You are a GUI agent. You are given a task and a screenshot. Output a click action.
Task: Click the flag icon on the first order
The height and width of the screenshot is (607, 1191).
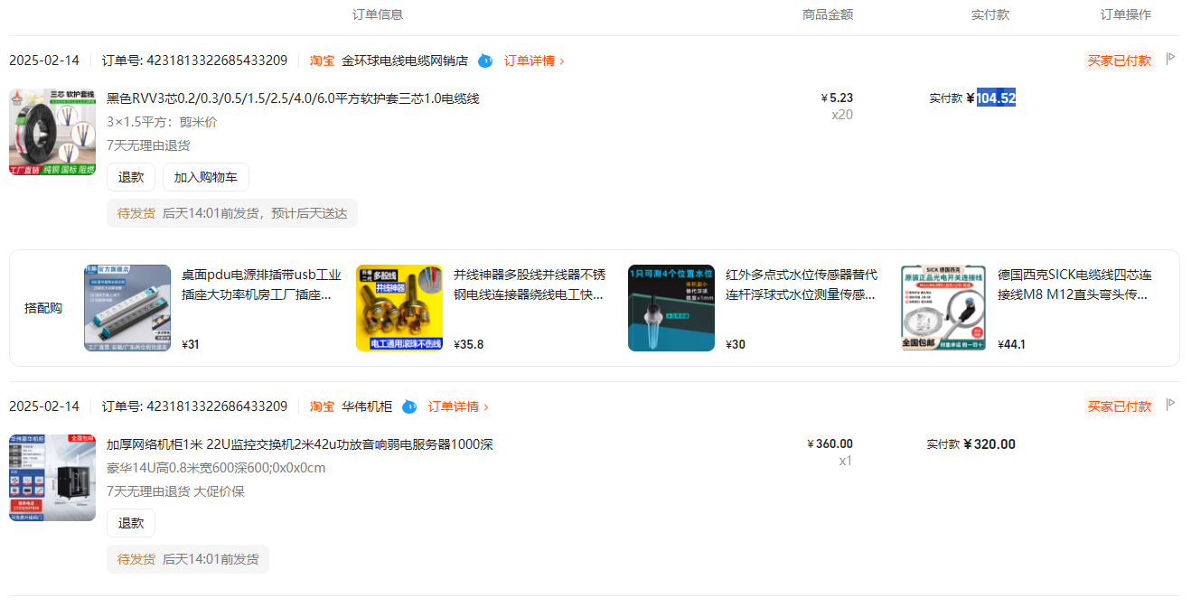(1170, 60)
